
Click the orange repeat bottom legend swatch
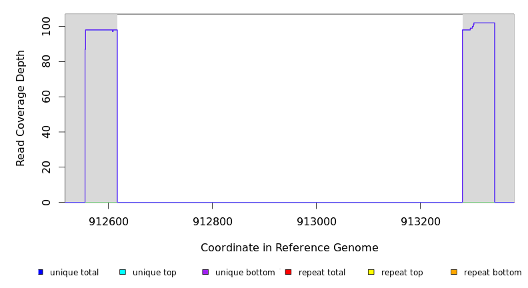click(454, 272)
